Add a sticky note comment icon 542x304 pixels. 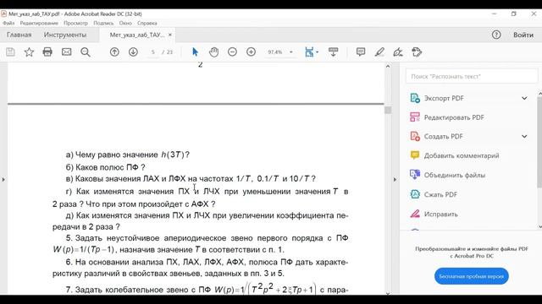(x=361, y=52)
